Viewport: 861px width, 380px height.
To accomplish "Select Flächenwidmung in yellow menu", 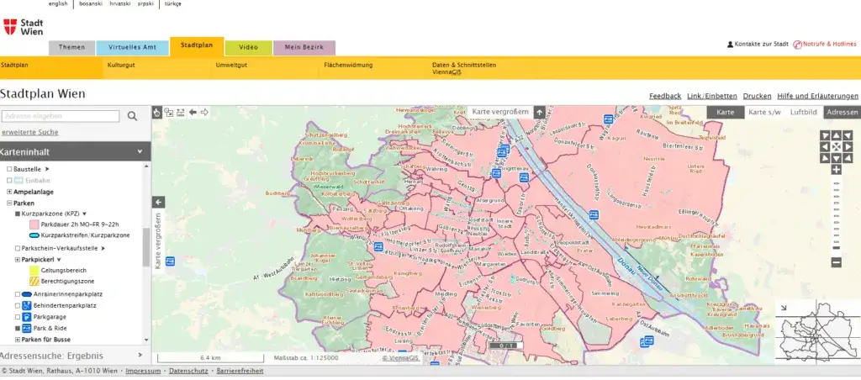I will pos(348,65).
